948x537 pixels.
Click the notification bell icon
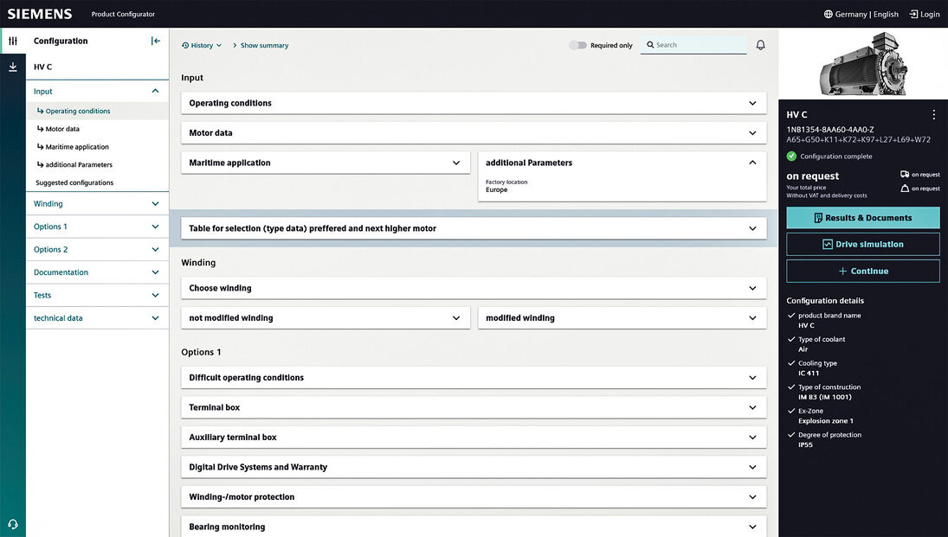click(x=760, y=45)
